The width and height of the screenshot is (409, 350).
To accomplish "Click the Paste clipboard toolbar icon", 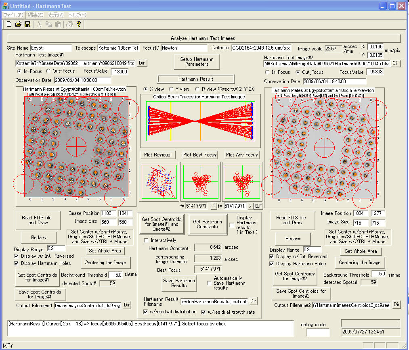I will (x=57, y=24).
